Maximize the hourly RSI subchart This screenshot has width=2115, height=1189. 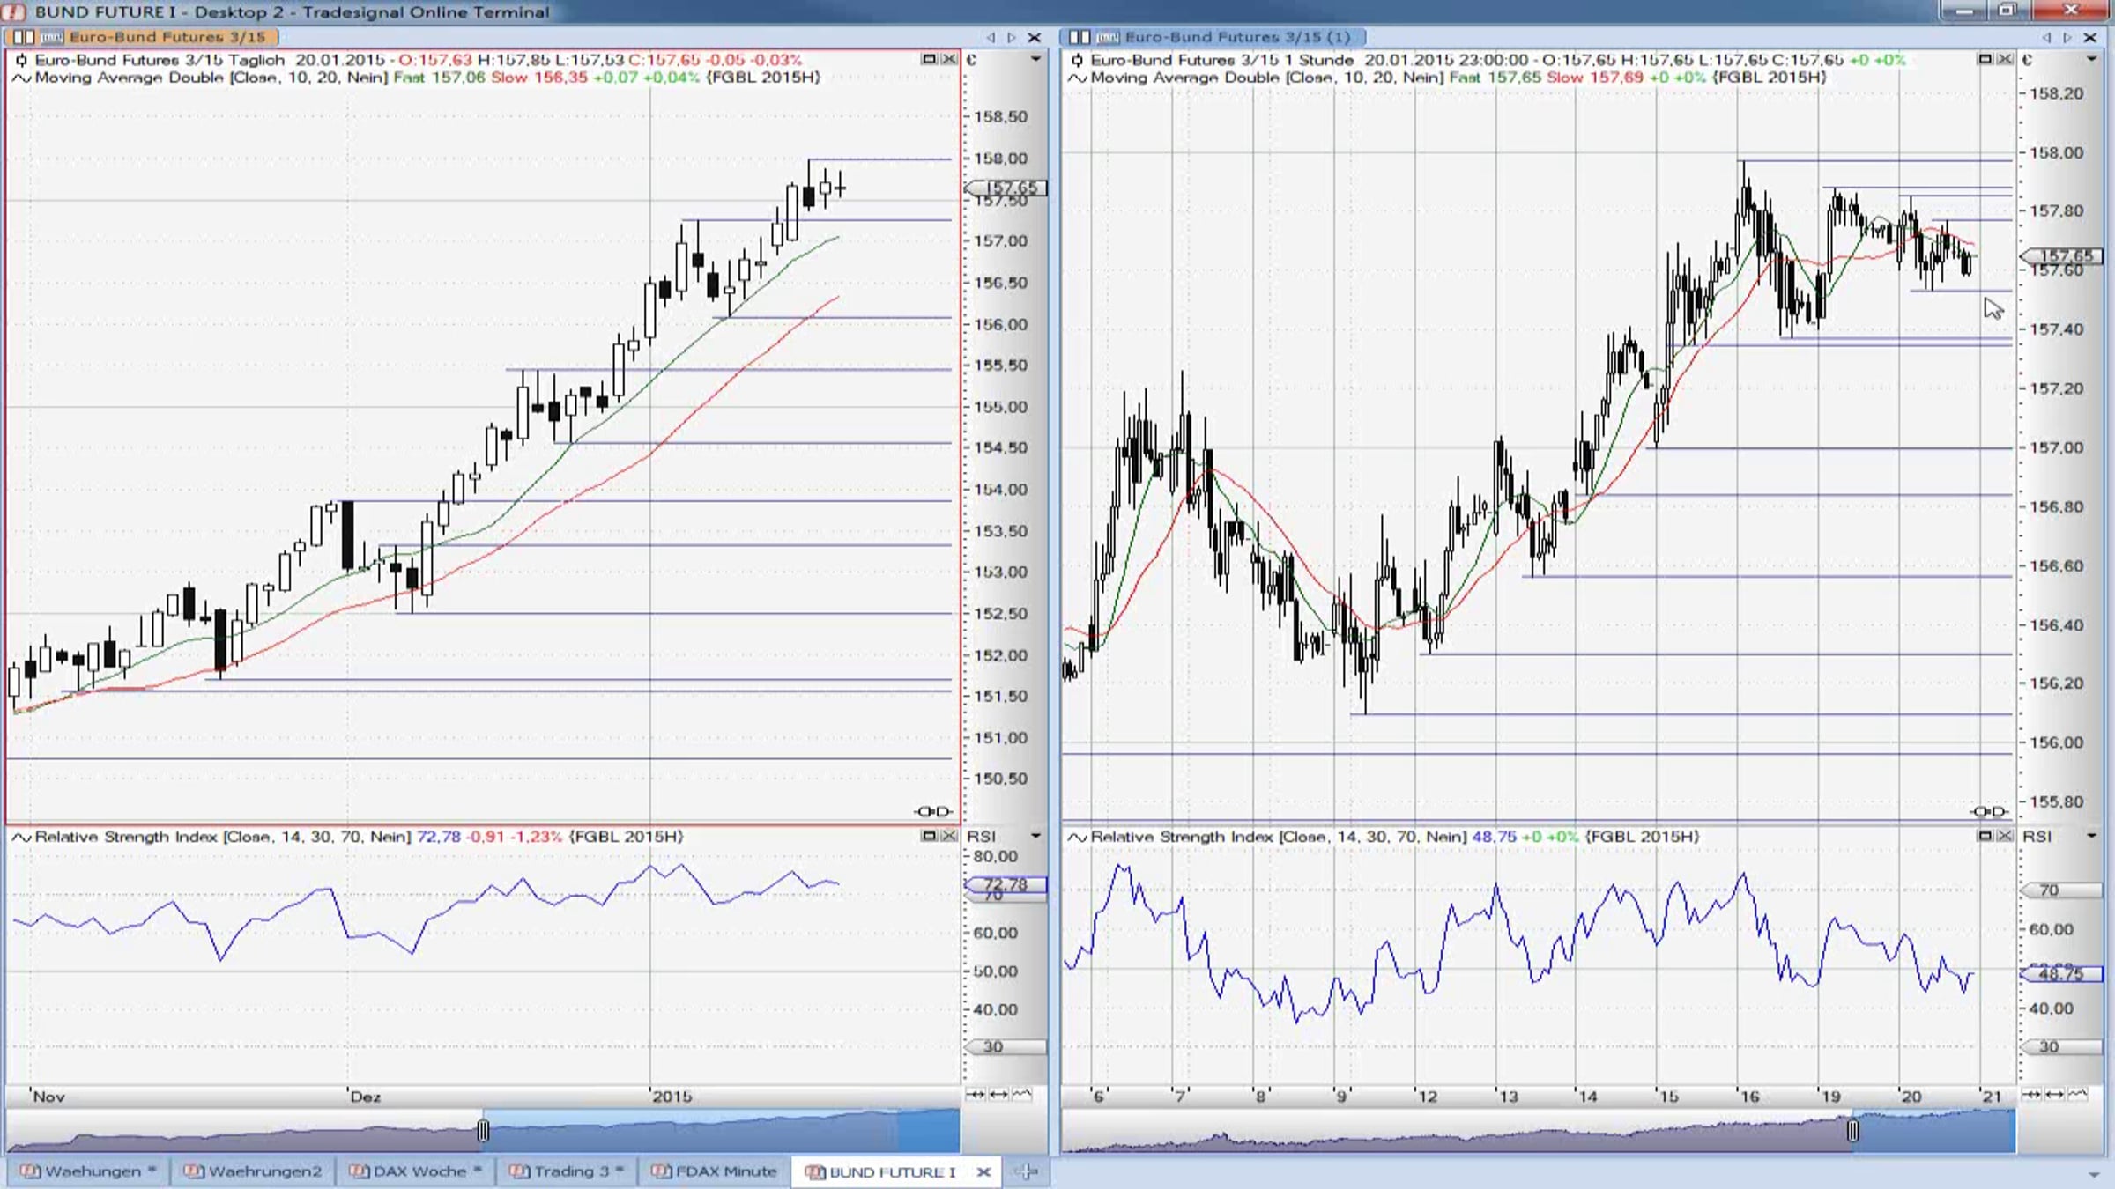[1985, 836]
